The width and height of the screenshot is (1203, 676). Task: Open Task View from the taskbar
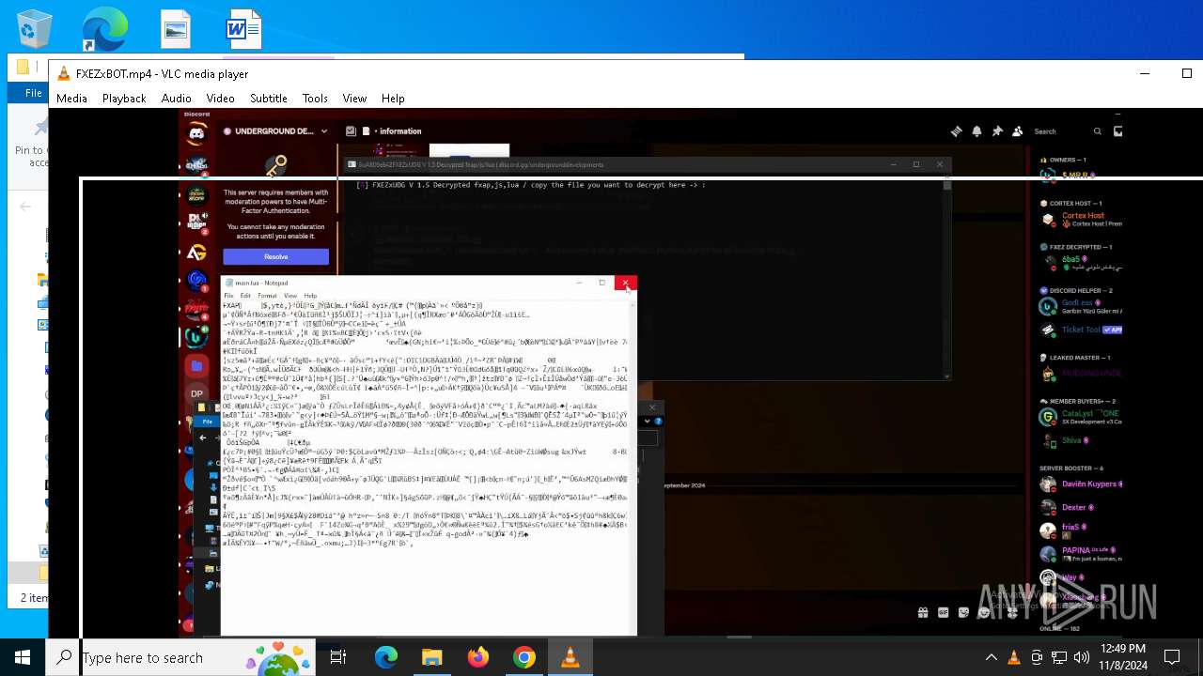pyautogui.click(x=338, y=657)
